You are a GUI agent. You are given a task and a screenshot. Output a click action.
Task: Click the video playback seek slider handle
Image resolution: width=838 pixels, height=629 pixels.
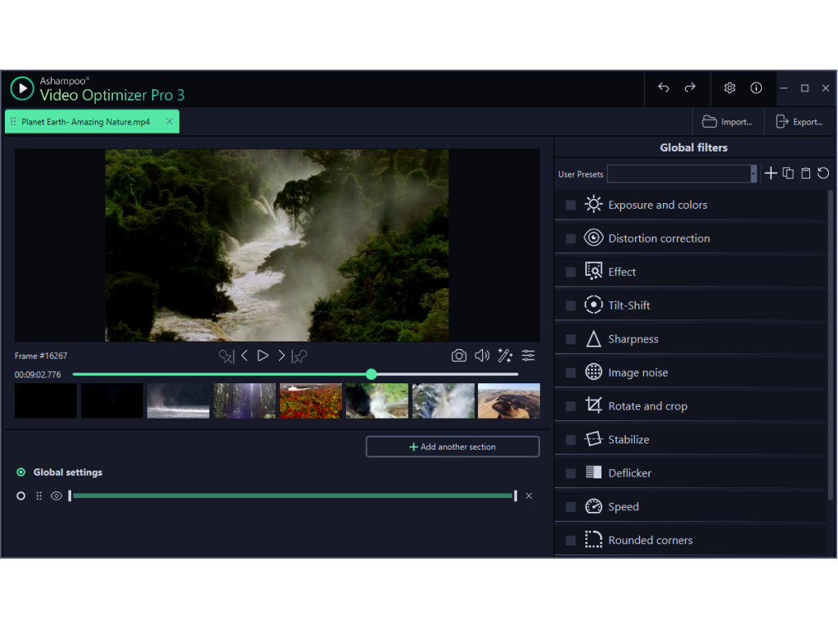point(372,374)
